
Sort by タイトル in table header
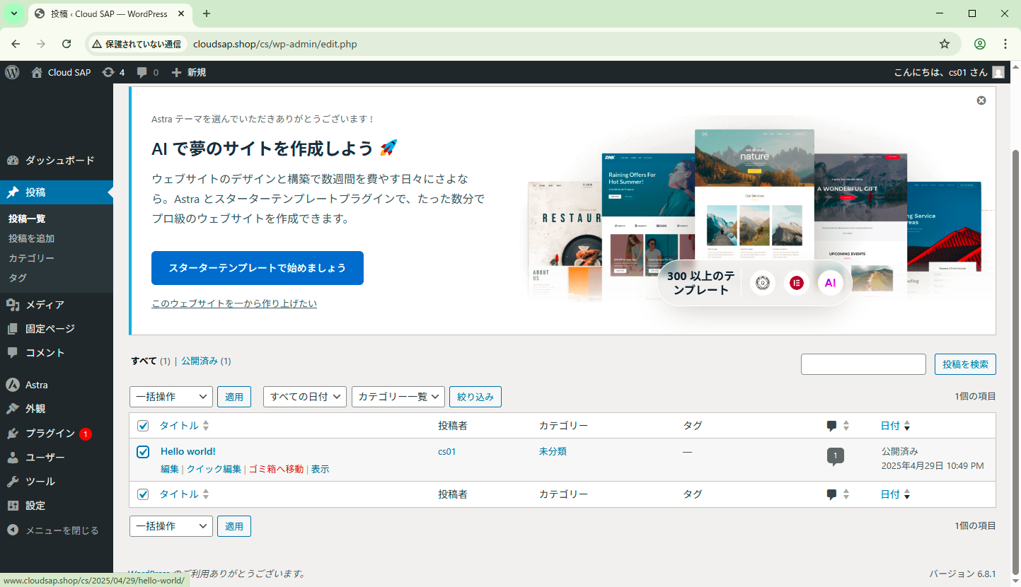click(x=184, y=426)
